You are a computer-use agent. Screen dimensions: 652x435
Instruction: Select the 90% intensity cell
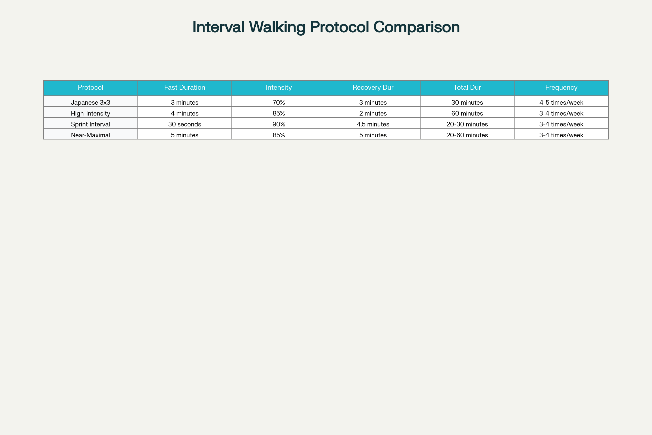[x=279, y=124]
